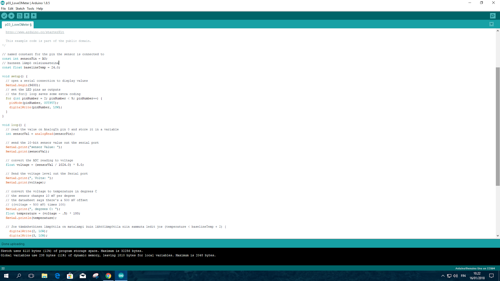Create a new sketch with the New icon
Viewport: 500px width, 281px height.
pyautogui.click(x=20, y=16)
